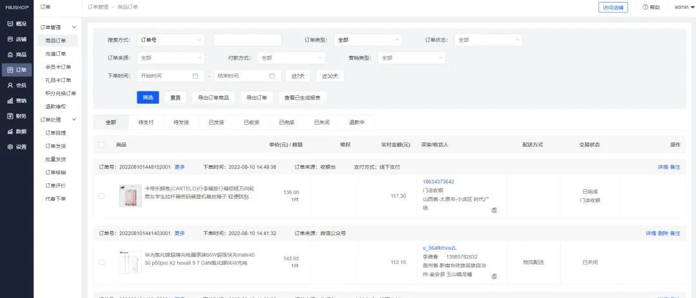Open 积分兑换订单 in submenu
696x298 pixels.
pos(61,93)
